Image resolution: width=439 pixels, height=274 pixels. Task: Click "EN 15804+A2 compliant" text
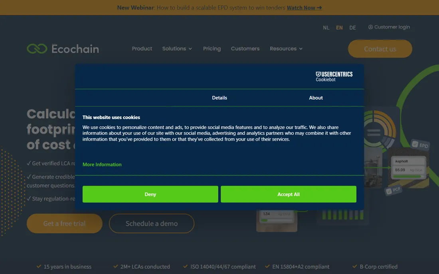pyautogui.click(x=301, y=267)
